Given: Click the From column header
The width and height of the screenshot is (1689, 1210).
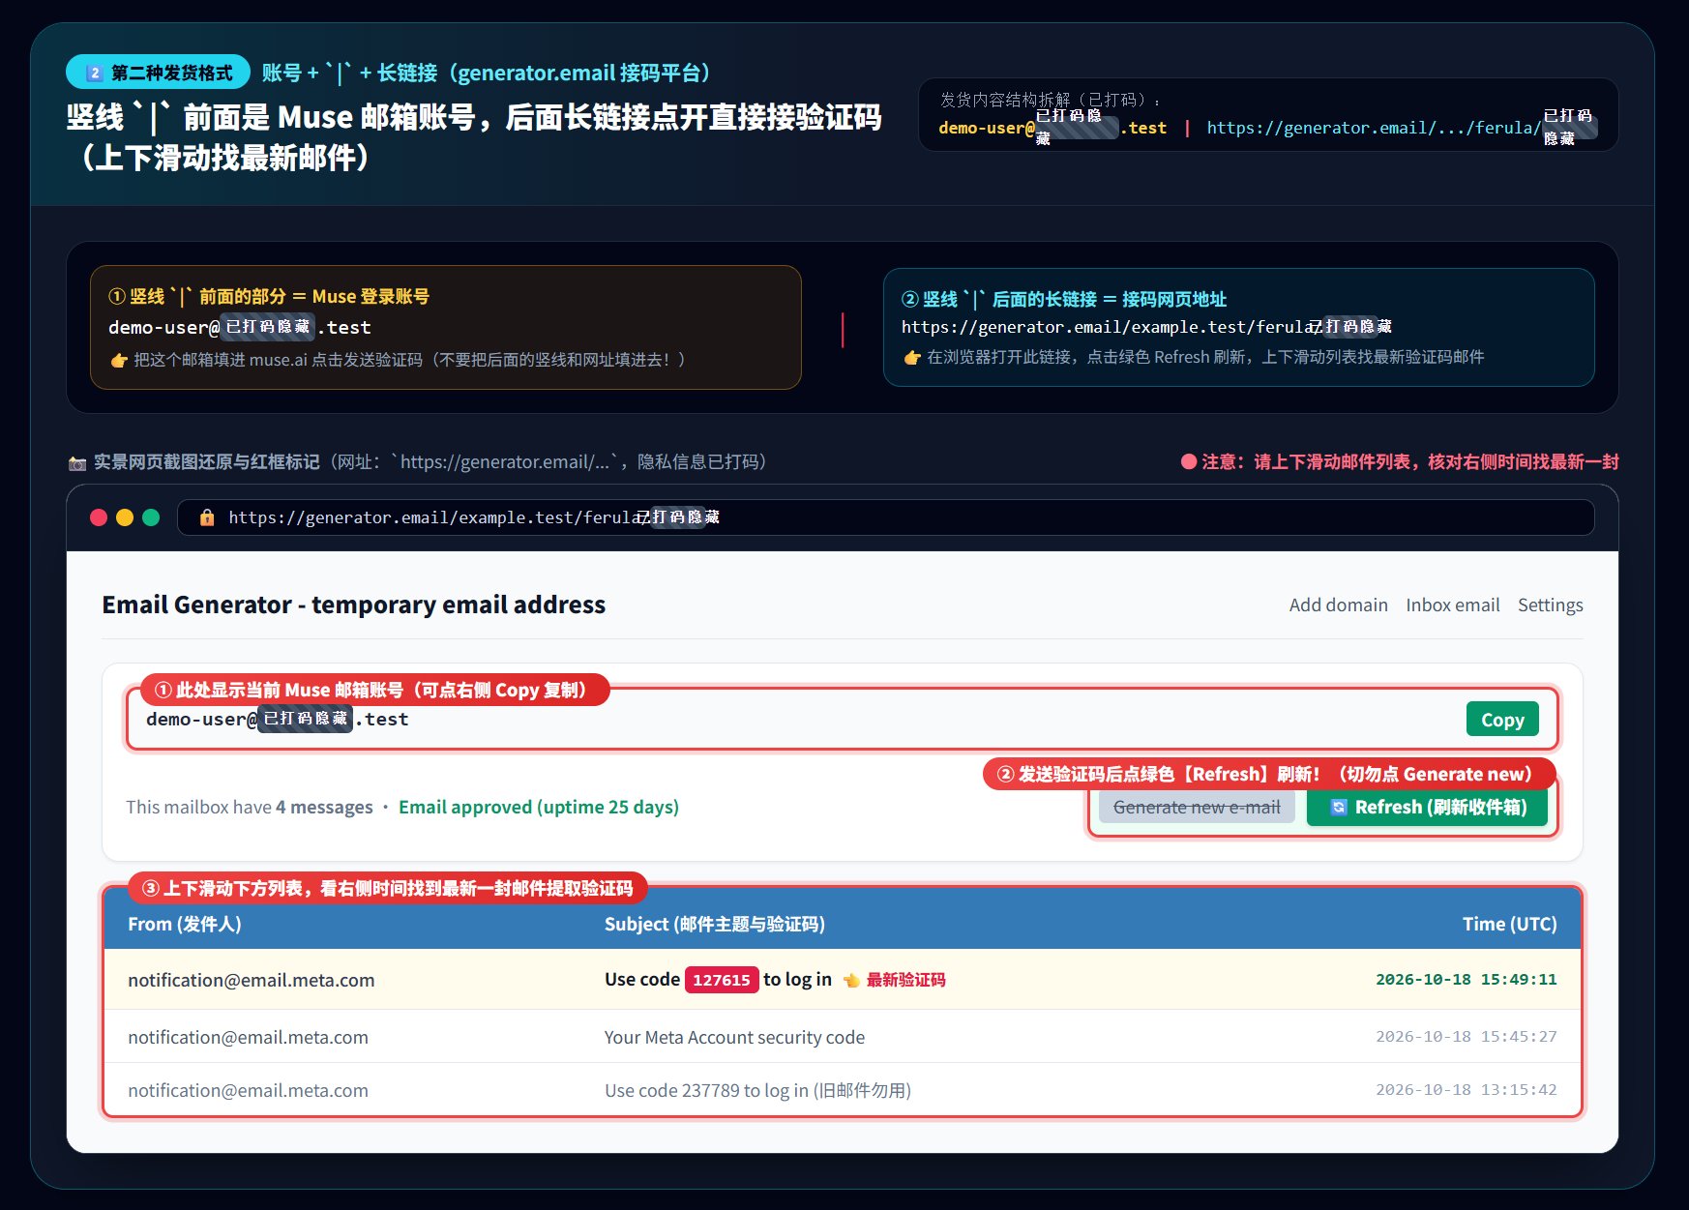Looking at the screenshot, I should pyautogui.click(x=185, y=924).
